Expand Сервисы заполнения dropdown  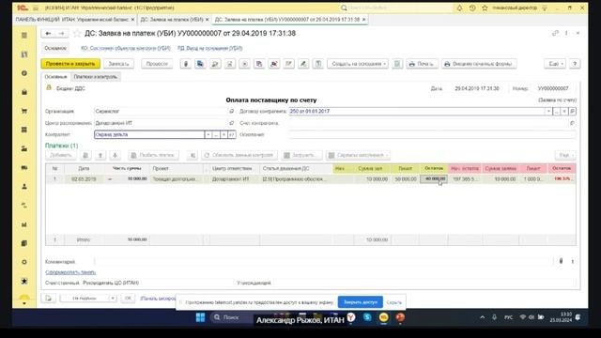pyautogui.click(x=358, y=155)
